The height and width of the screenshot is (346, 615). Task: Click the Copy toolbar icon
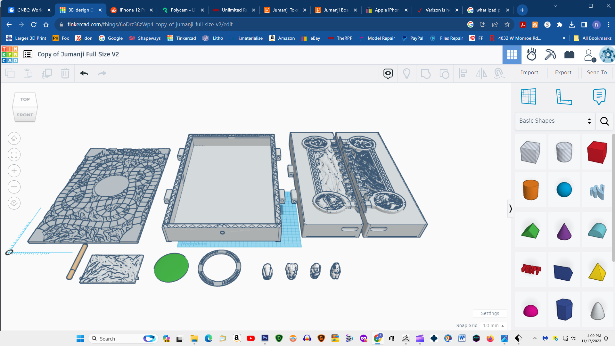point(10,73)
